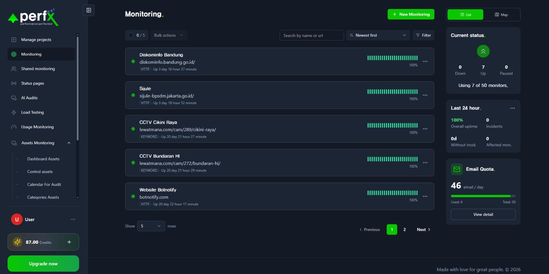Click the perfx logo
Screen dimensions: 549x274
pyautogui.click(x=33, y=18)
